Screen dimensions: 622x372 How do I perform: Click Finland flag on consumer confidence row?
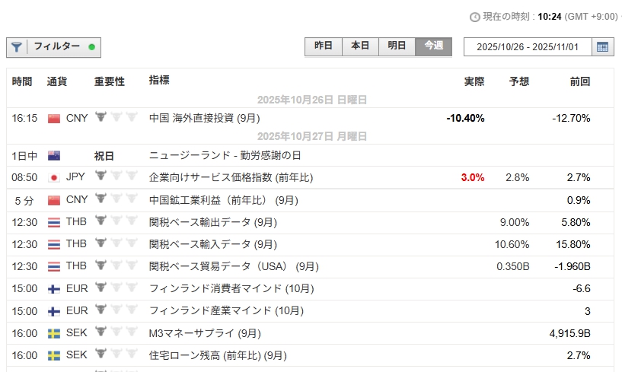54,289
